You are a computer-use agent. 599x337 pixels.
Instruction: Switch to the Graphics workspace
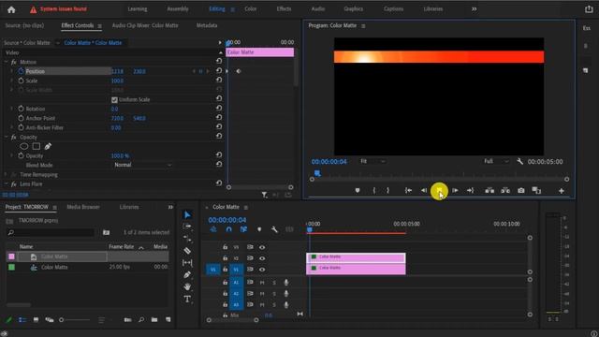click(x=354, y=8)
